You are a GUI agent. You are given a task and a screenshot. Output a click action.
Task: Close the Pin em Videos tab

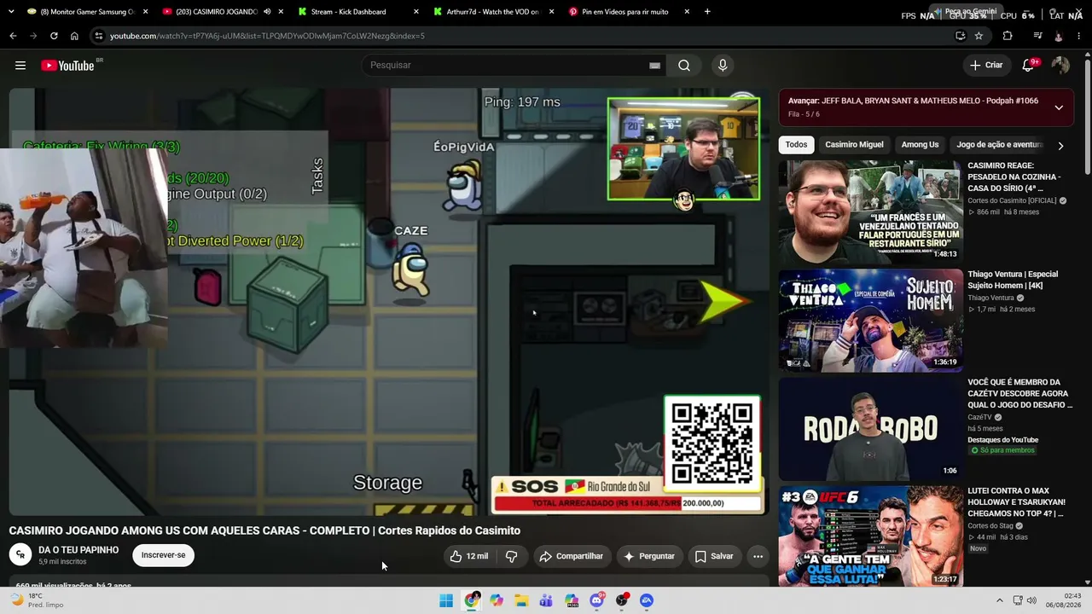pyautogui.click(x=688, y=12)
